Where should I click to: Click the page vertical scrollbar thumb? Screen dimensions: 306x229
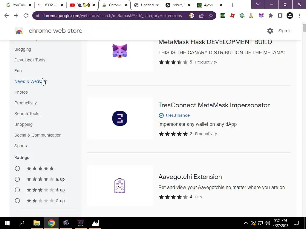304,28
